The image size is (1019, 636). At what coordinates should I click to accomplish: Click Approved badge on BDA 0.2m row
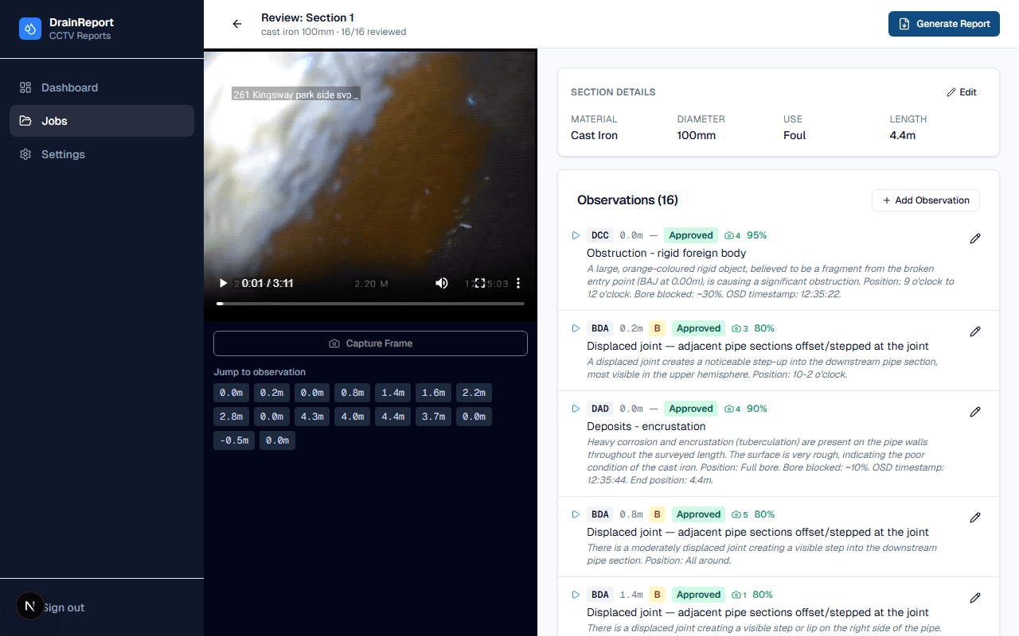pos(699,328)
